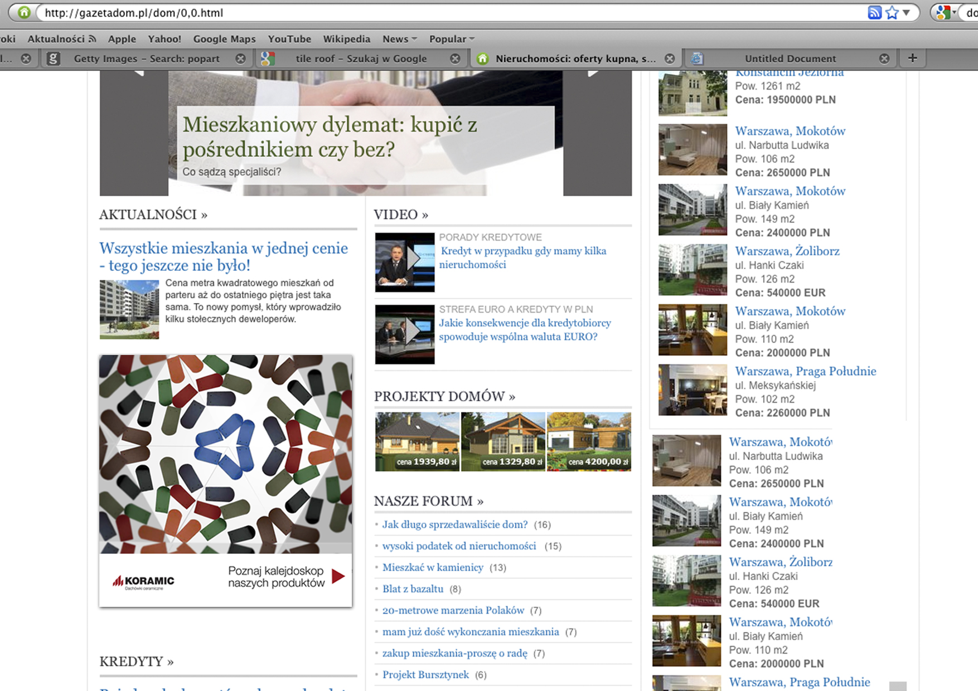Expand the Popular bookmarks dropdown
This screenshot has height=691, width=978.
pyautogui.click(x=452, y=39)
